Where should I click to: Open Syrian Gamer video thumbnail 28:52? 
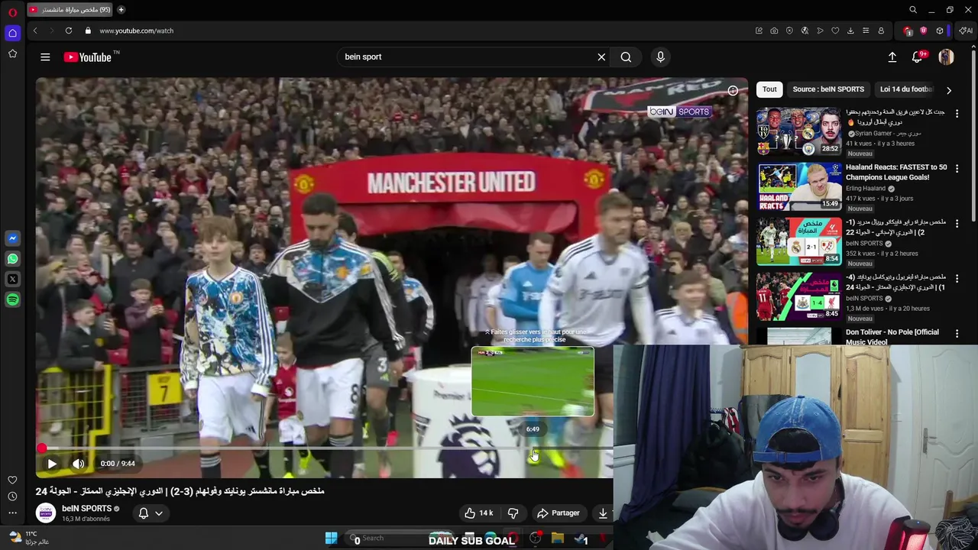799,131
